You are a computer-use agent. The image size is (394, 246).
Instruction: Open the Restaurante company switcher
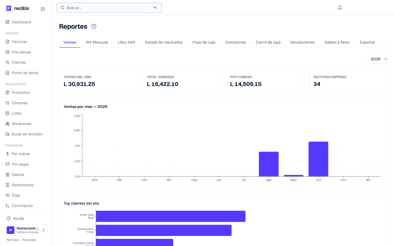coord(26,230)
